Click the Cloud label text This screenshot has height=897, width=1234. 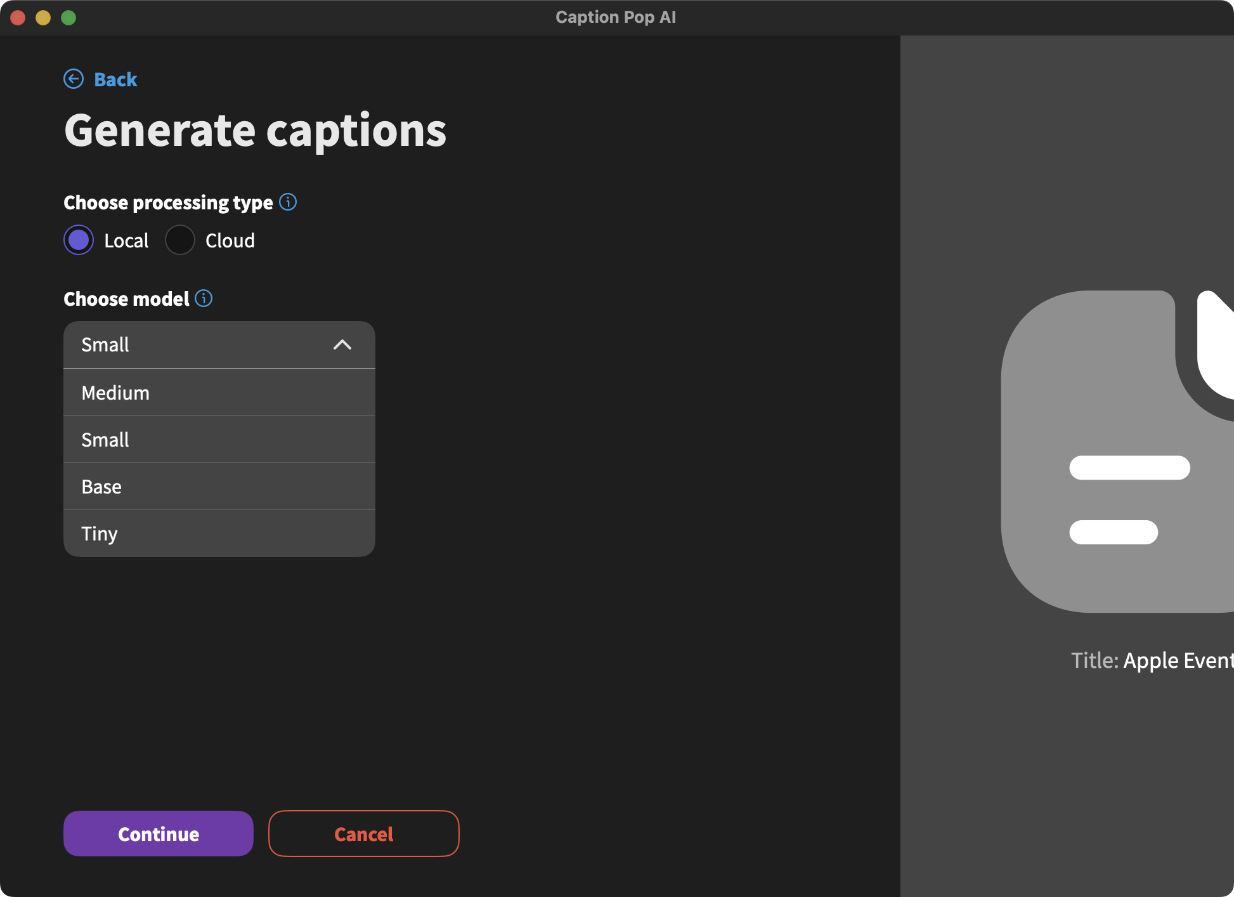pos(230,240)
